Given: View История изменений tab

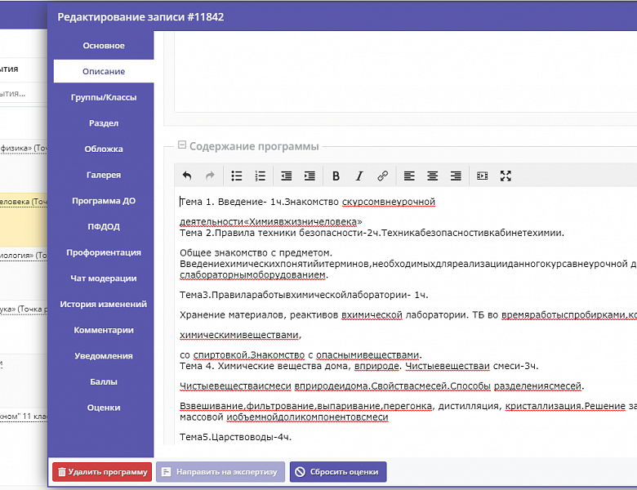Looking at the screenshot, I should pyautogui.click(x=104, y=305).
